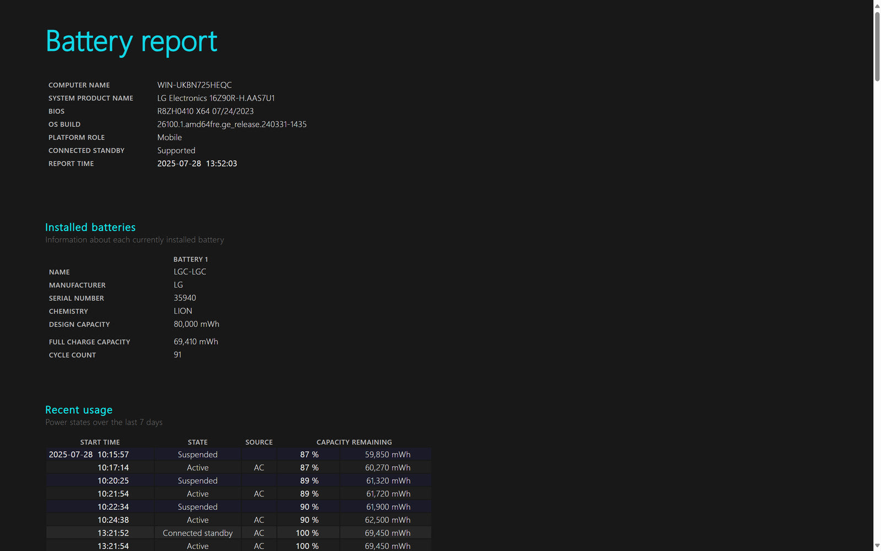Click the START TIME column header

(x=100, y=442)
